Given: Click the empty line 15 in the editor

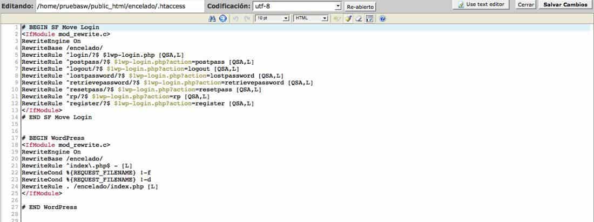Looking at the screenshot, I should [x=307, y=124].
